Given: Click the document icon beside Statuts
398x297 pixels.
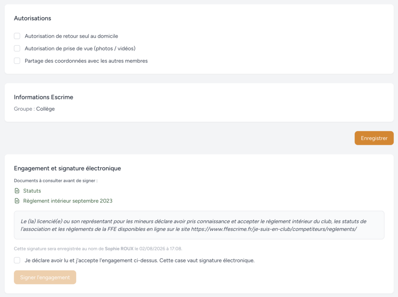Looking at the screenshot, I should pyautogui.click(x=17, y=190).
